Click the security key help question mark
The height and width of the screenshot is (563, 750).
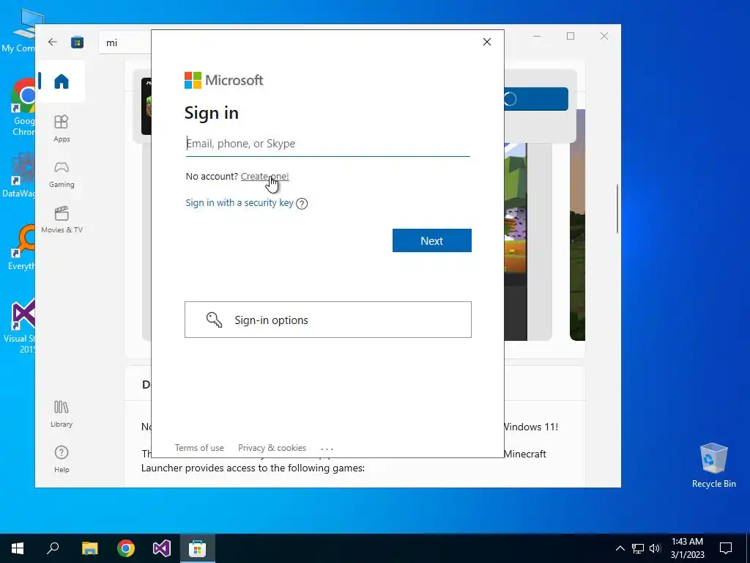coord(302,204)
